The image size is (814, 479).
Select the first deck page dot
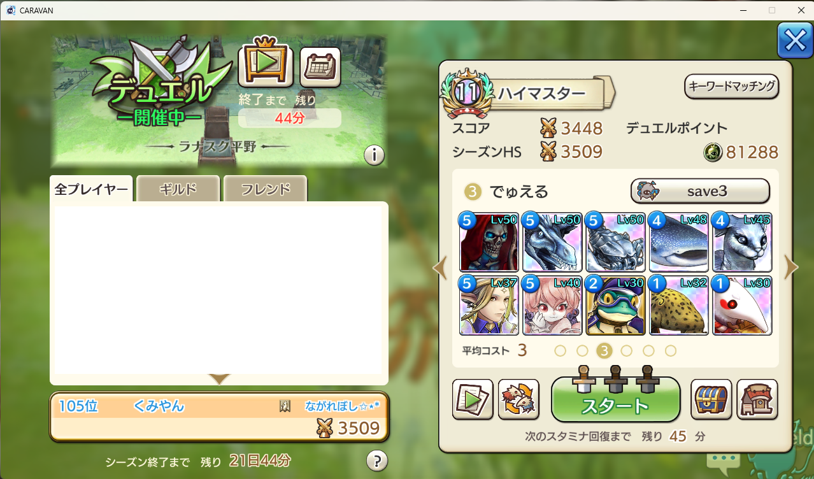pyautogui.click(x=561, y=351)
